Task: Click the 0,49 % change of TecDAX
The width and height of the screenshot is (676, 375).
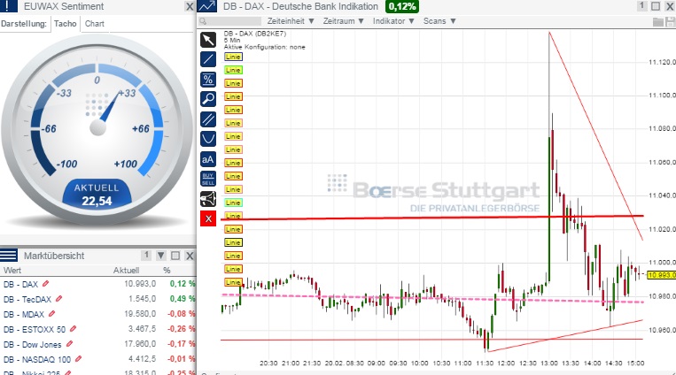Action: pyautogui.click(x=183, y=299)
